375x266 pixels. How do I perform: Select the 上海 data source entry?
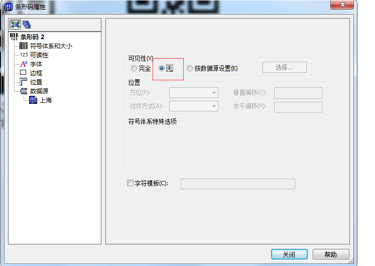[41, 100]
